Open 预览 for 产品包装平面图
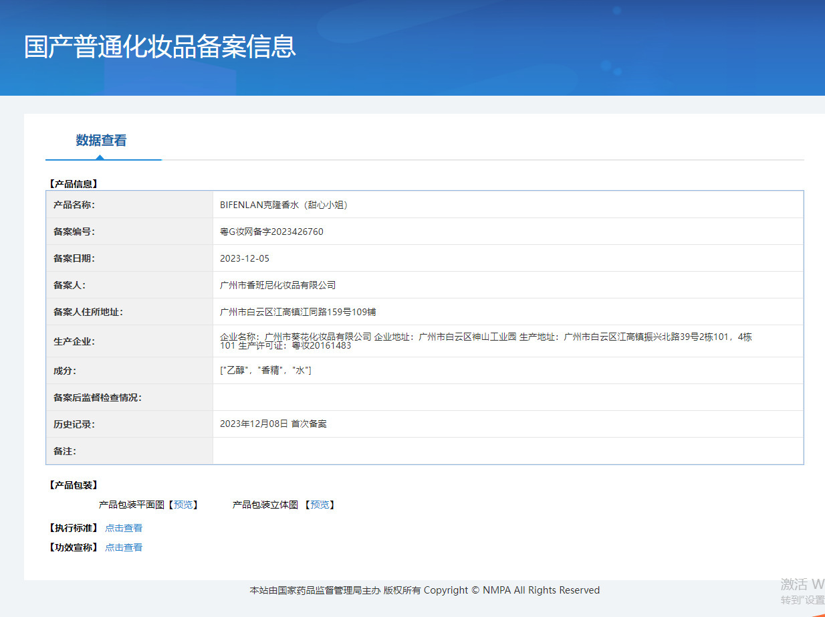 [183, 505]
